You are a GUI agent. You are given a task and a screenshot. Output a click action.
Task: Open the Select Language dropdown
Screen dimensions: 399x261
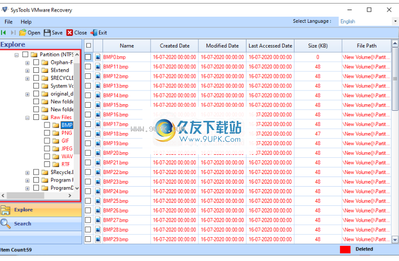[395, 21]
